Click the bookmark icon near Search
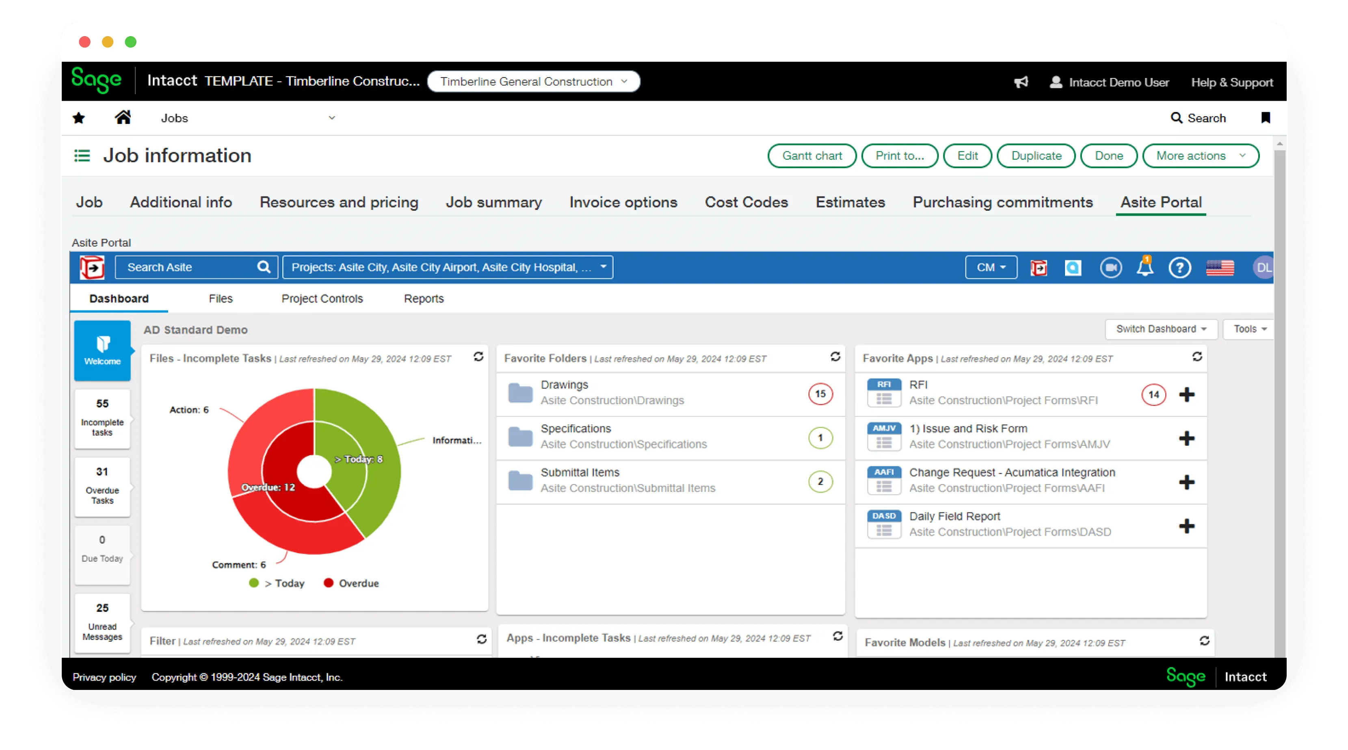This screenshot has height=750, width=1348. coord(1265,118)
